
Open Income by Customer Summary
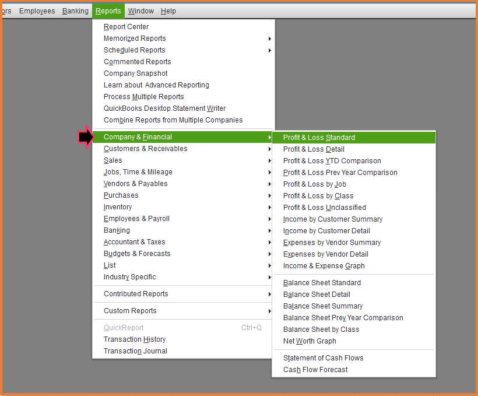[354, 219]
